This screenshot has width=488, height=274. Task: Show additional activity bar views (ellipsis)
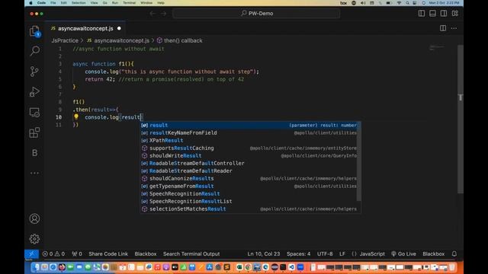pos(34,173)
